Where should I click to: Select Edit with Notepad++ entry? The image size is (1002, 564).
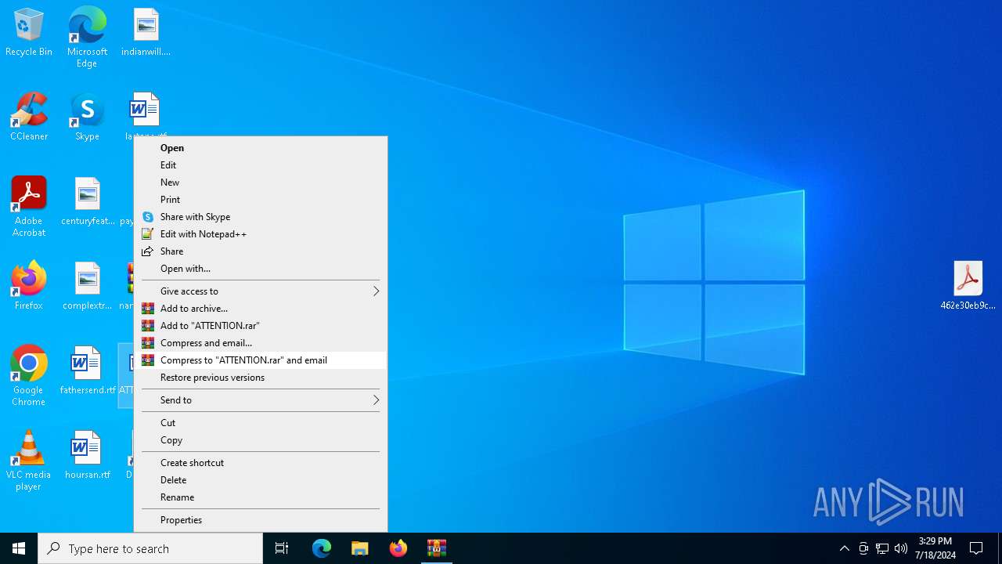(261, 234)
